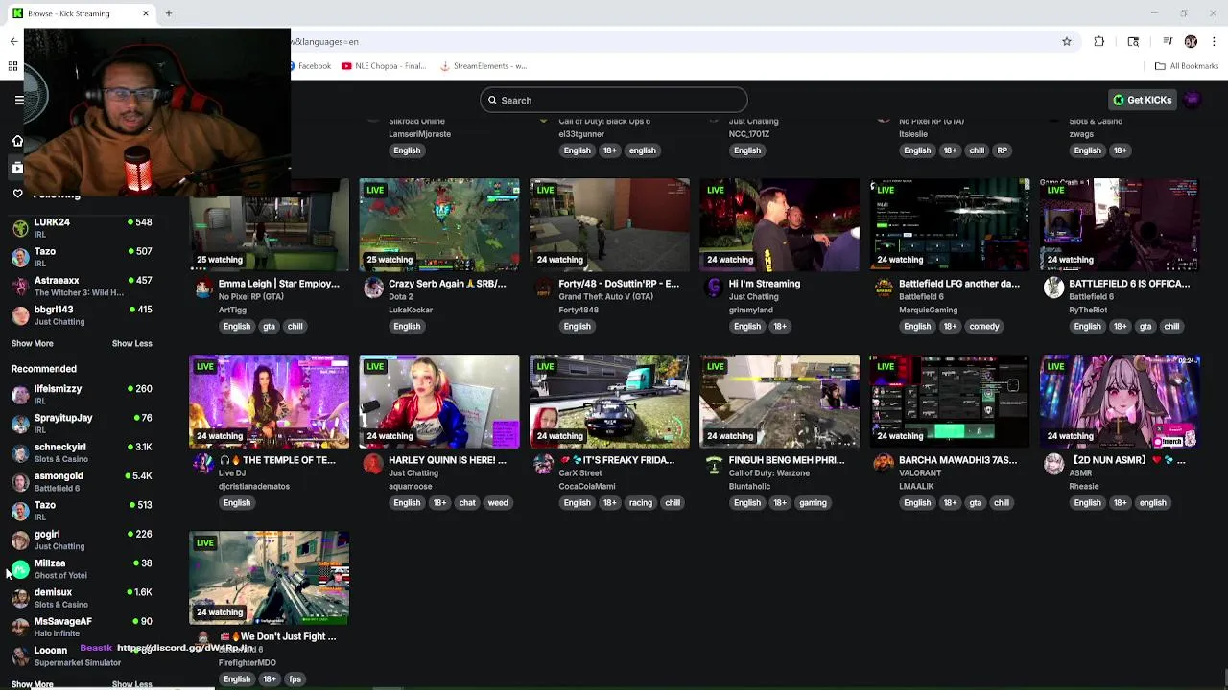Click Get KICKs button
1228x690 pixels.
[1143, 100]
